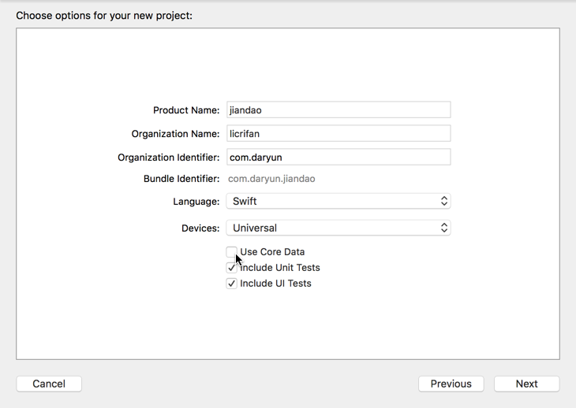The image size is (576, 408).
Task: Click the "Devices:" label
Action: pyautogui.click(x=200, y=228)
